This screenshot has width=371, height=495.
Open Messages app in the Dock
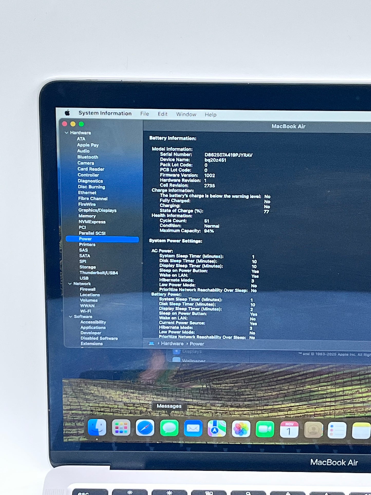click(169, 428)
